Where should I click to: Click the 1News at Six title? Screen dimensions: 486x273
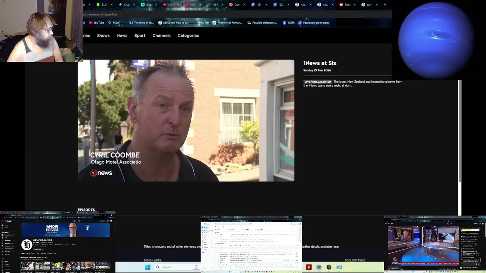coord(320,63)
